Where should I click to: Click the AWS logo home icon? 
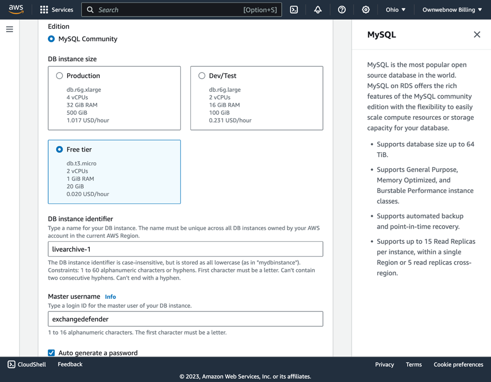click(16, 10)
